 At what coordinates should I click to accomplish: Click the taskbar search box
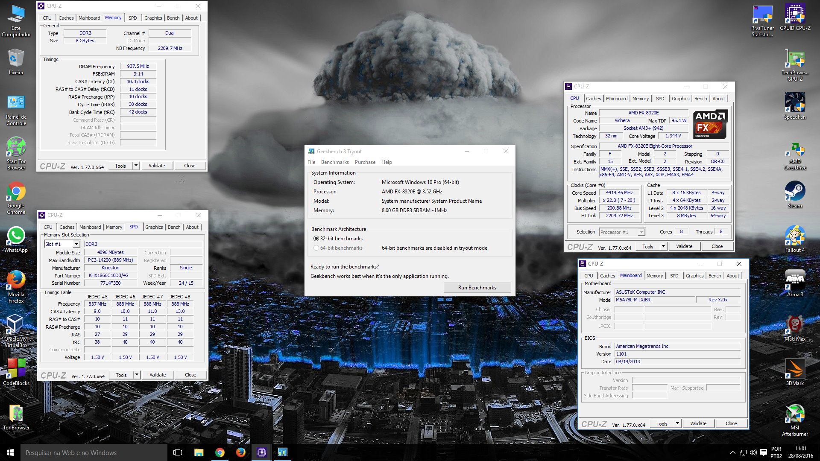94,452
